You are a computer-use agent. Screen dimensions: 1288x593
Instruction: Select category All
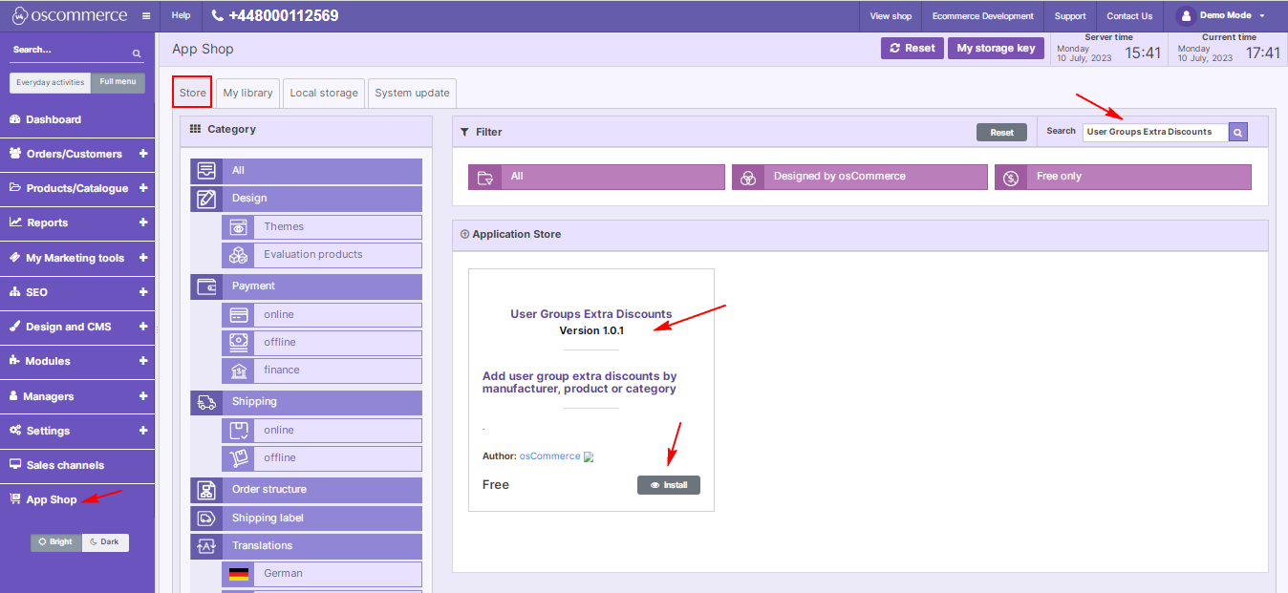(306, 171)
